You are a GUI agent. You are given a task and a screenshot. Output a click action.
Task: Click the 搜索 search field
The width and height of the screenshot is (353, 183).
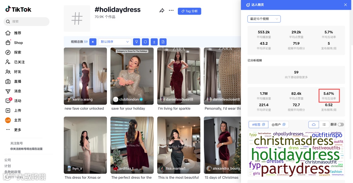26,22
